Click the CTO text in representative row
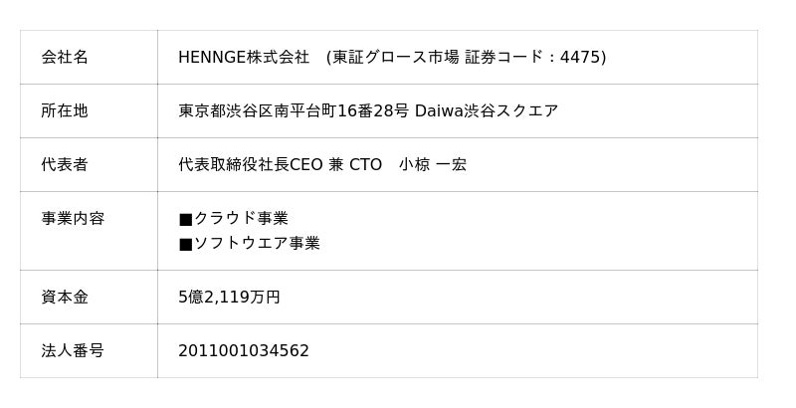 tap(365, 165)
